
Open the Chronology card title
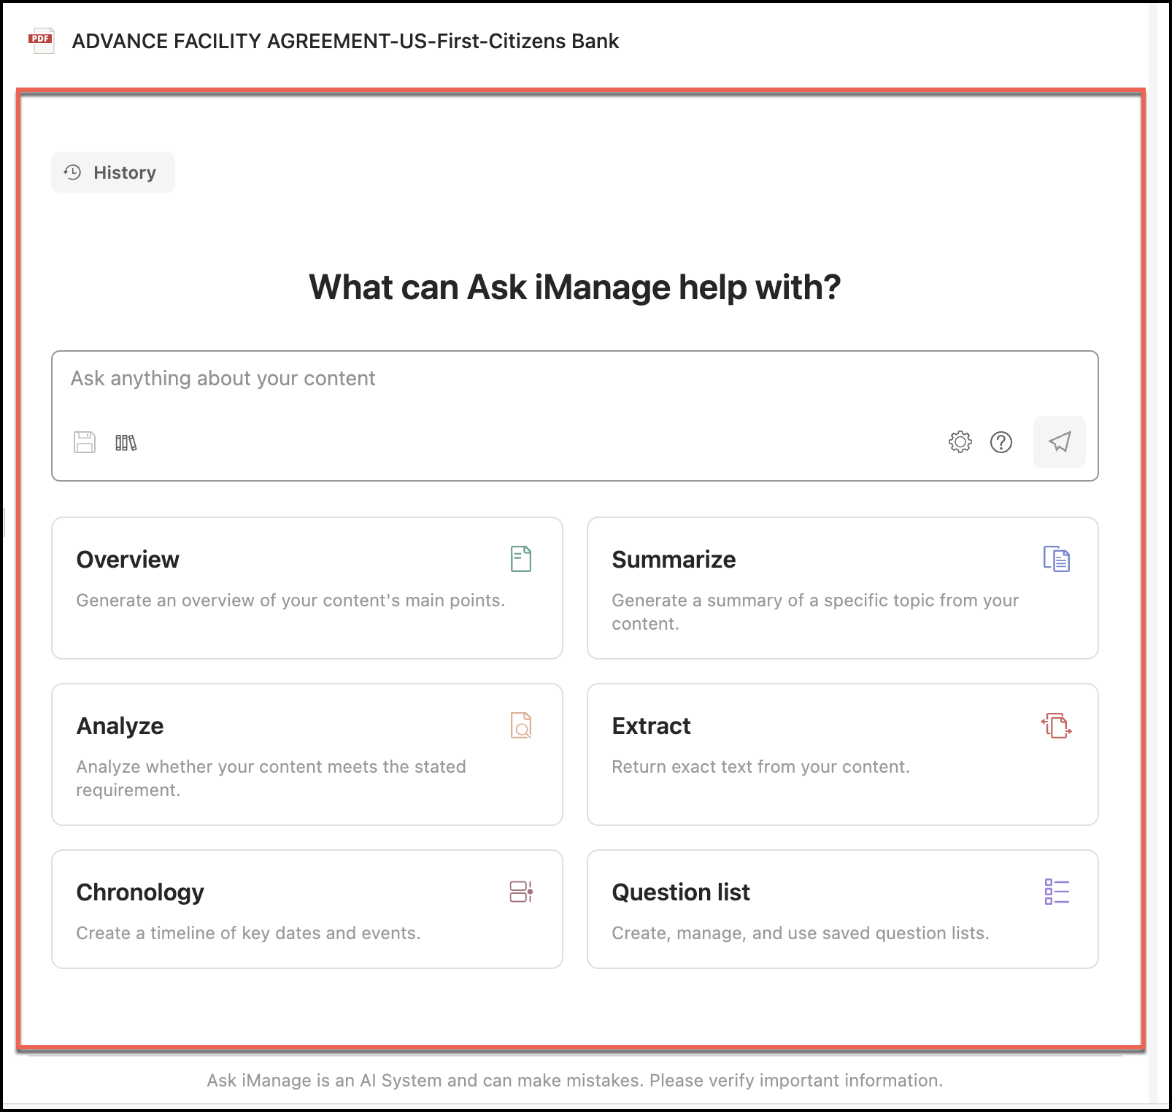[x=140, y=892]
